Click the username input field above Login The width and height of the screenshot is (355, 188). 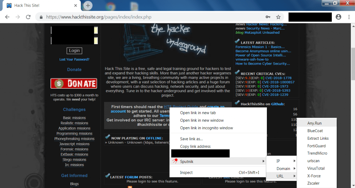(x=74, y=30)
